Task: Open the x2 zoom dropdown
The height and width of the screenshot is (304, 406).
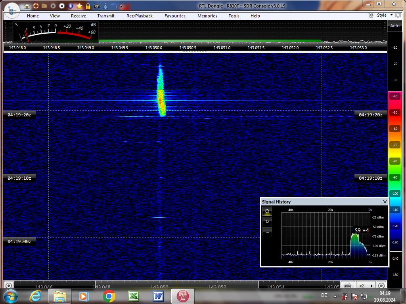Action: (366, 285)
